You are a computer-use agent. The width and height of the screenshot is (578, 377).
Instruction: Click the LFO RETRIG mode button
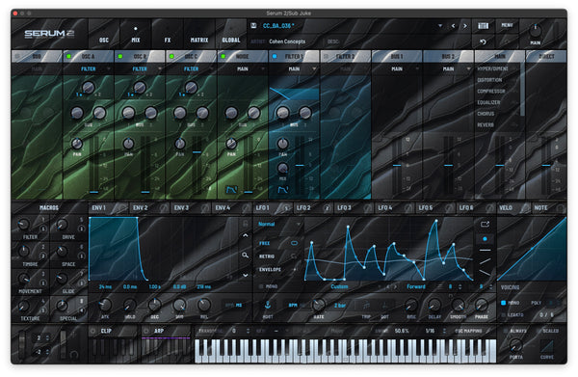click(267, 256)
